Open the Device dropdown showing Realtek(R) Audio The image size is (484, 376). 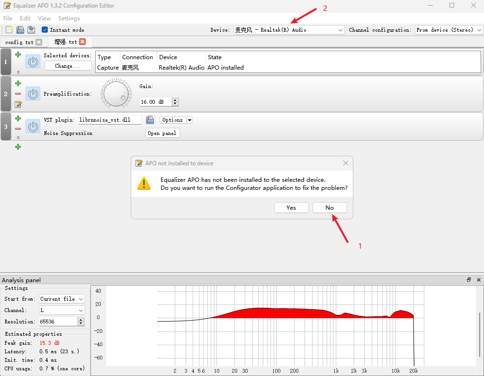[289, 30]
